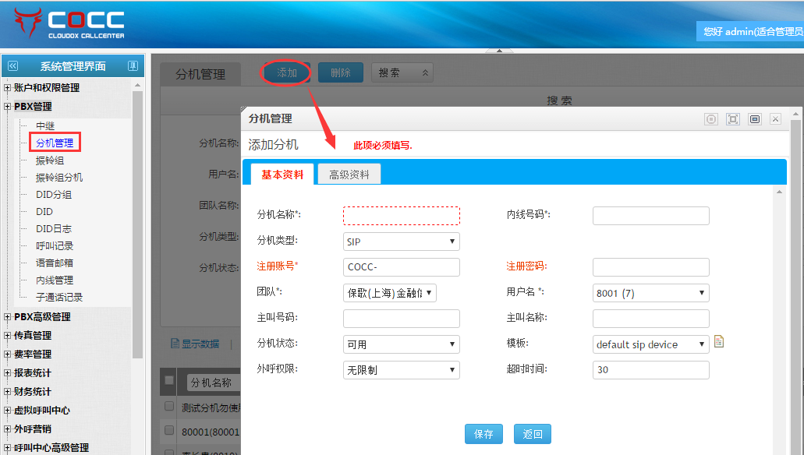Check the box for 80001 row

pos(169,430)
